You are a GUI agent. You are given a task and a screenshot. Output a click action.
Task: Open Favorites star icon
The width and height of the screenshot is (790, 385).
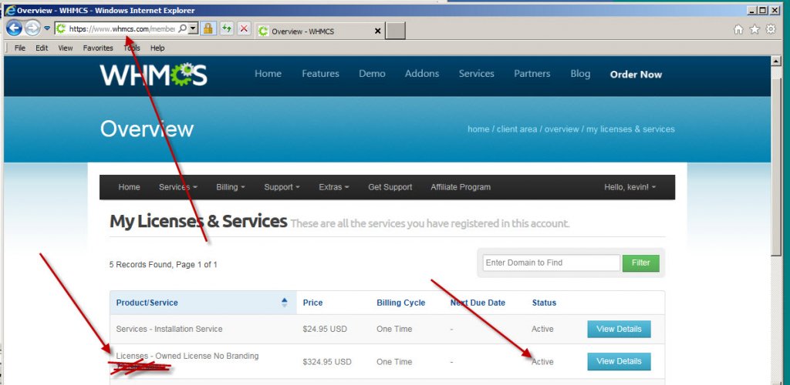[x=755, y=30]
